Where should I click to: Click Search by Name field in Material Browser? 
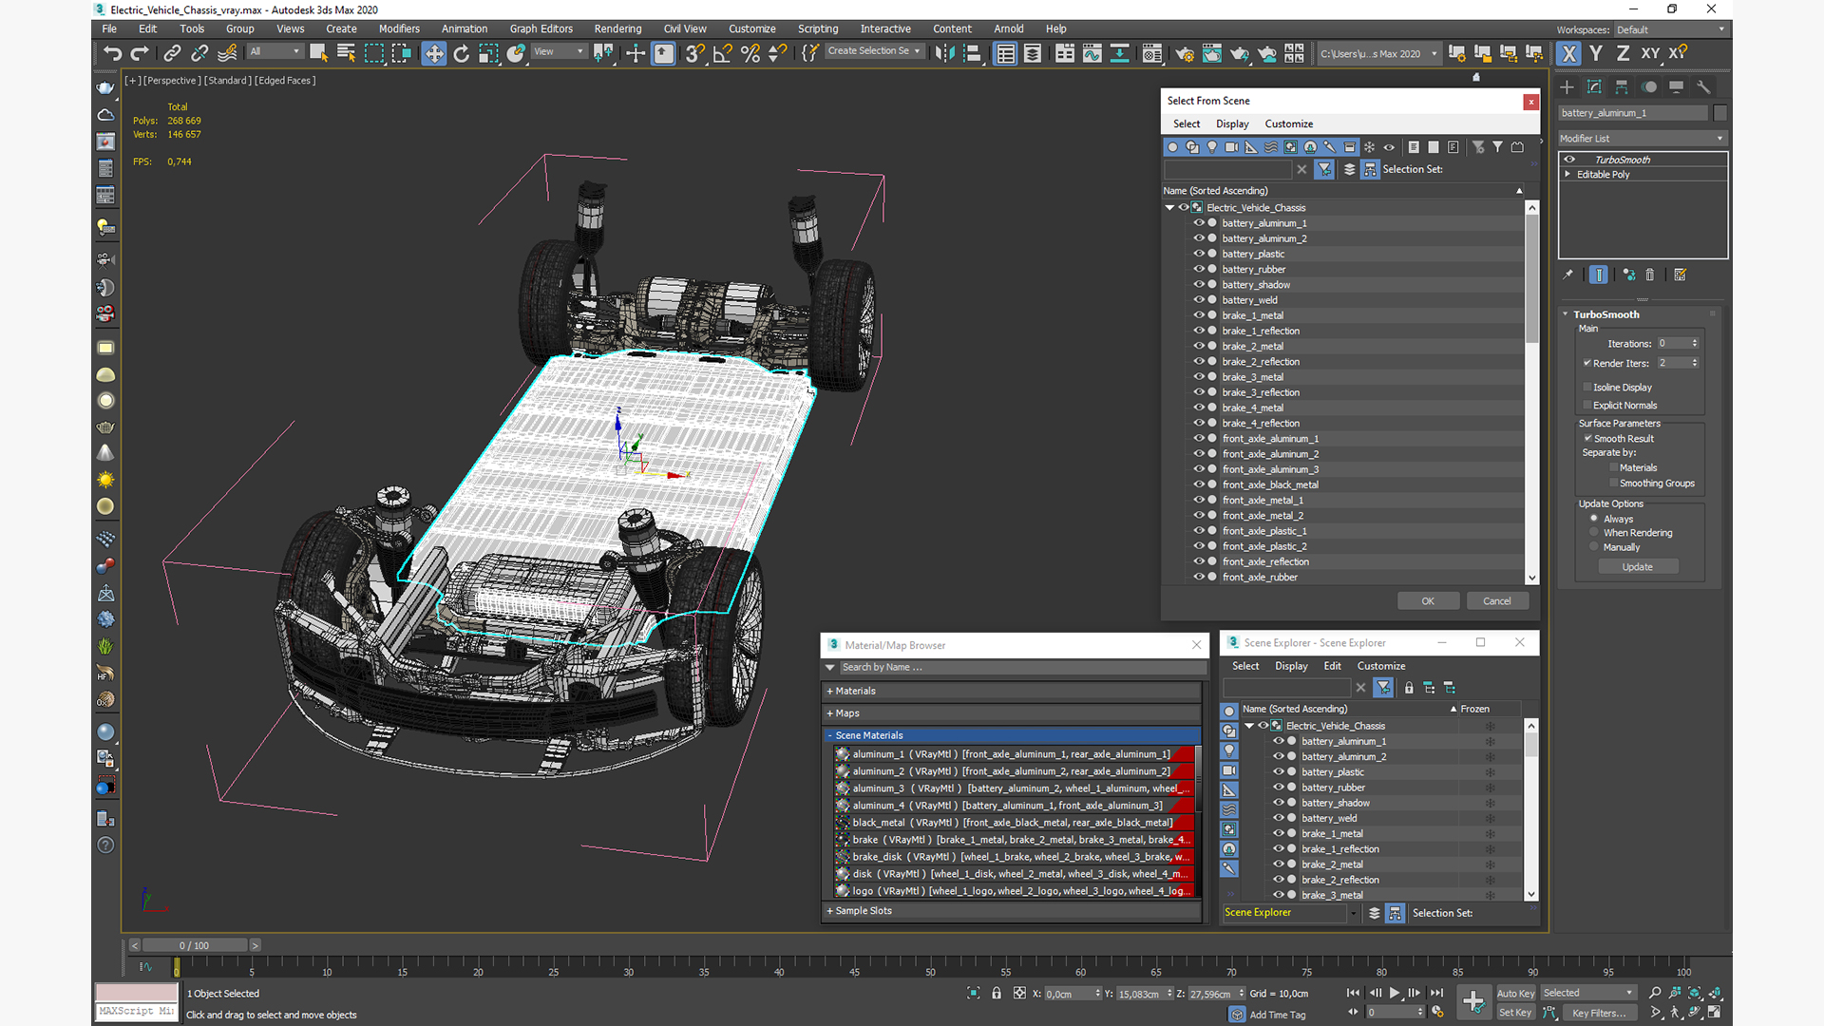click(1021, 667)
